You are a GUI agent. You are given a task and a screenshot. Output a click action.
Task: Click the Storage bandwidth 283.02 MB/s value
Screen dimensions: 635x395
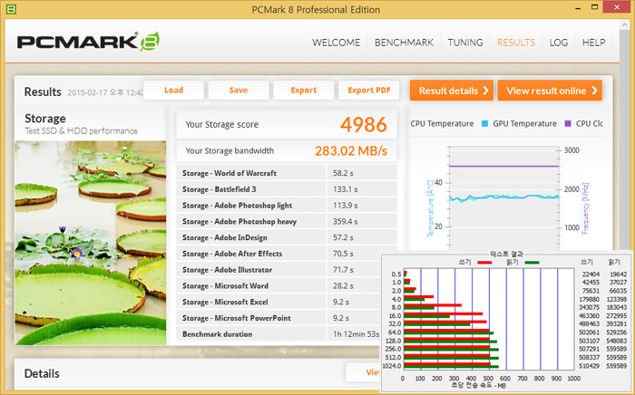351,150
